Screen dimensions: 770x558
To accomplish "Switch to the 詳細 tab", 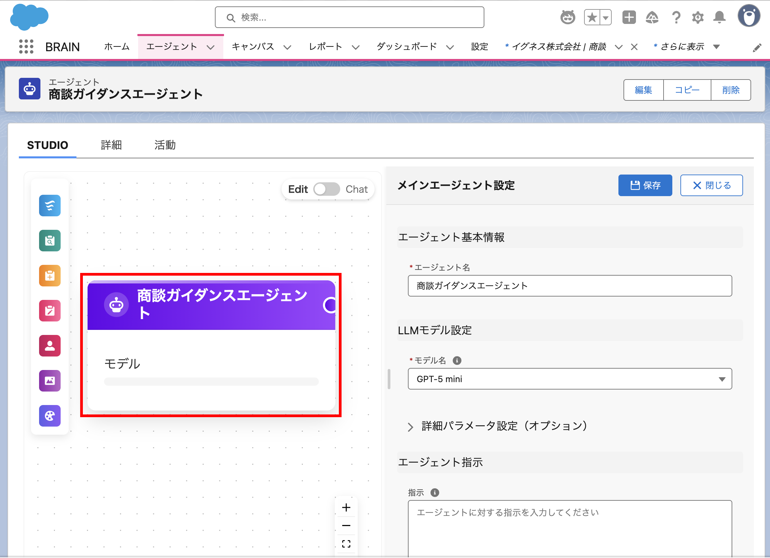I will tap(111, 145).
